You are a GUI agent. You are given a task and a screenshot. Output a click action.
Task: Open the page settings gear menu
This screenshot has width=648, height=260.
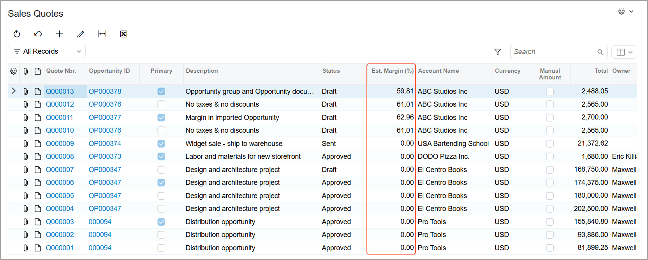point(625,11)
